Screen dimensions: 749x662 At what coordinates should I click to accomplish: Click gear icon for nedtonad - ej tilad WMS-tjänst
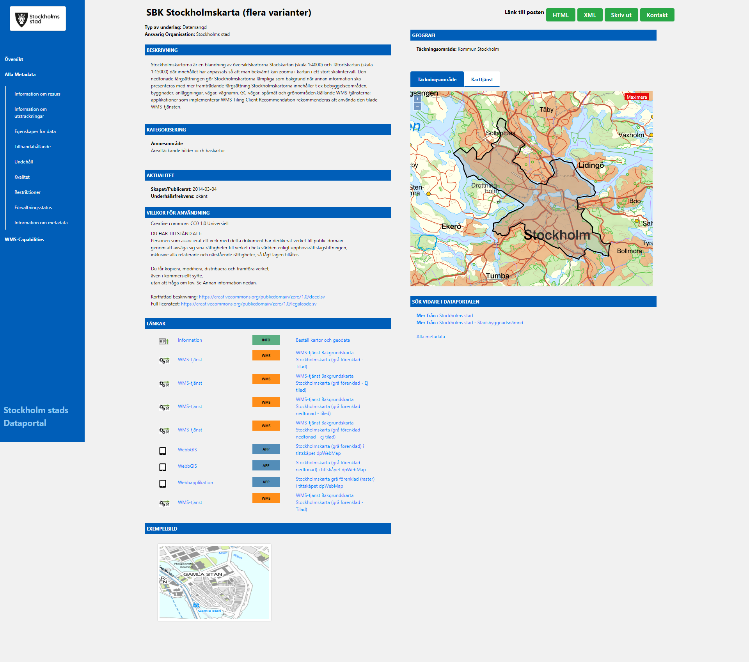tap(164, 431)
